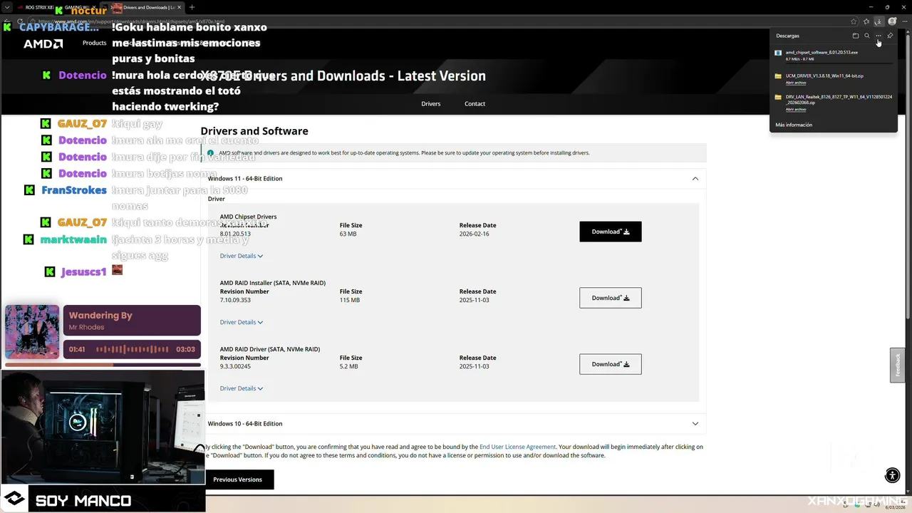Open the favorites list icon in toolbar

(x=866, y=21)
